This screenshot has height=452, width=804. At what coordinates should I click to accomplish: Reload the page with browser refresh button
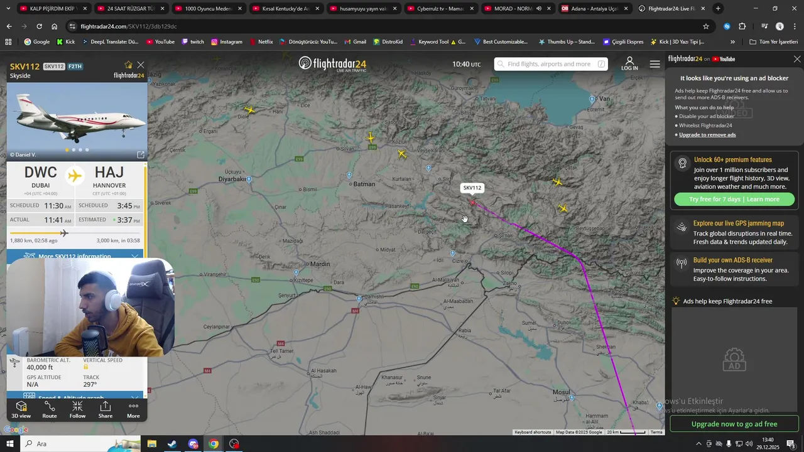[x=39, y=26]
